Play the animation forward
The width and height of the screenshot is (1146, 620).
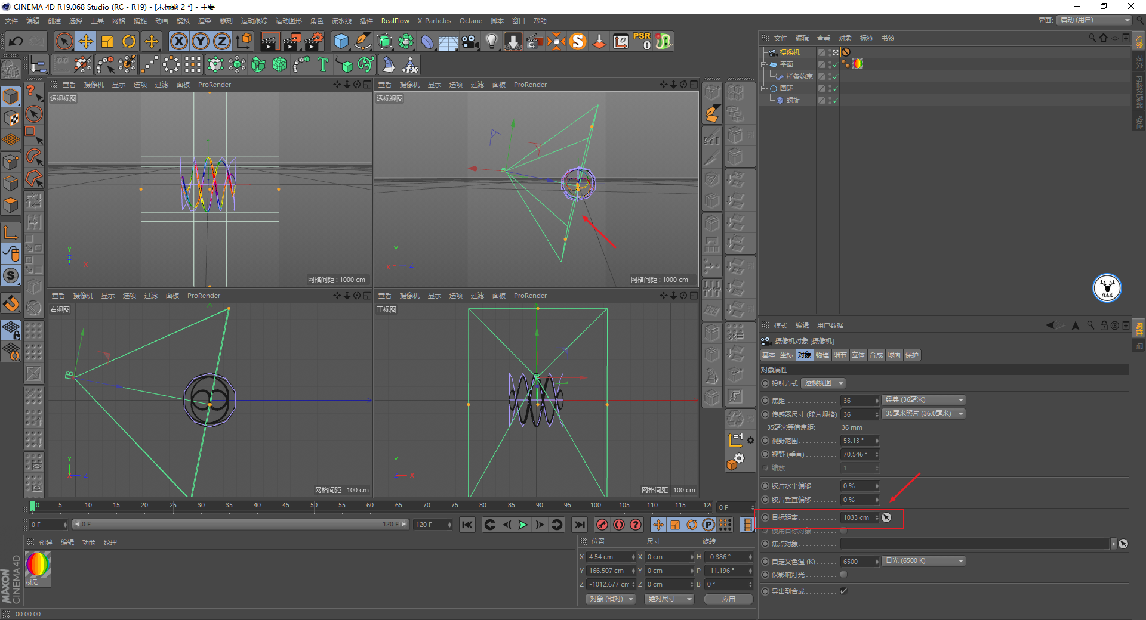tap(523, 525)
